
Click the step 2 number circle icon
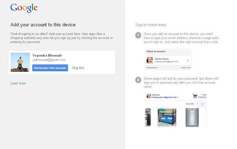[138, 80]
